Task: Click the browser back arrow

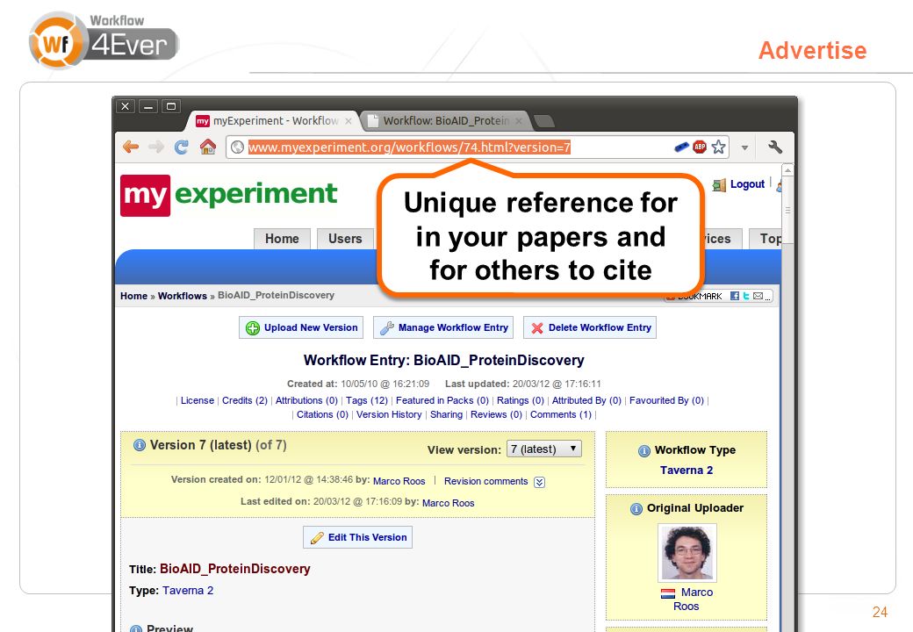Action: tap(131, 147)
